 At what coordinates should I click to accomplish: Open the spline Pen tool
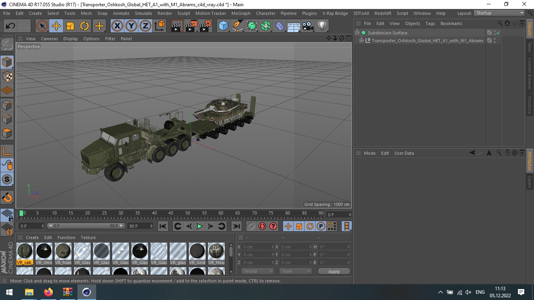pyautogui.click(x=238, y=26)
